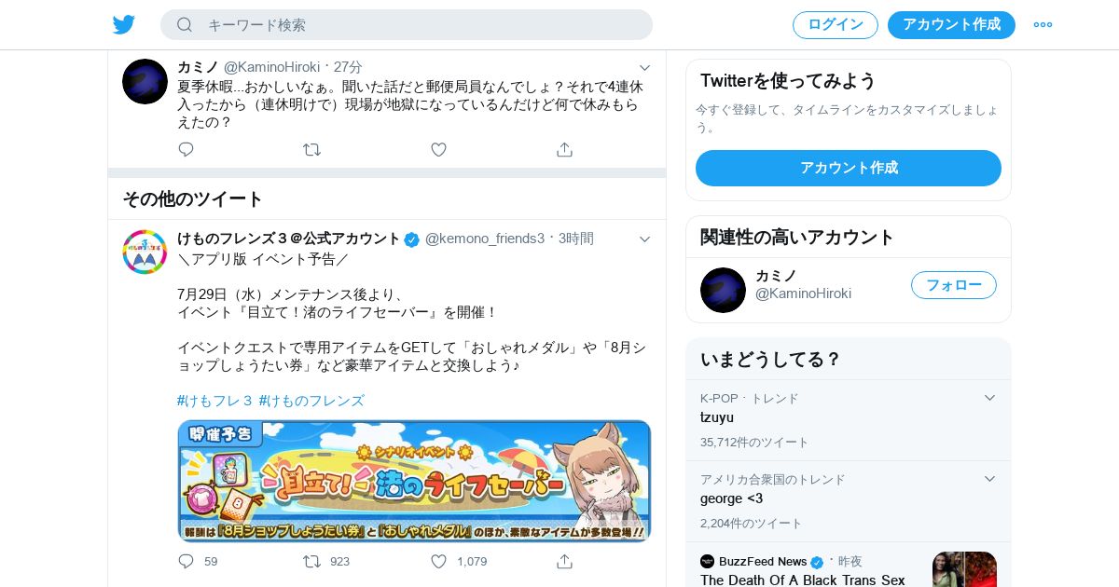1119x587 pixels.
Task: Click the Twitter bird logo
Action: (124, 24)
